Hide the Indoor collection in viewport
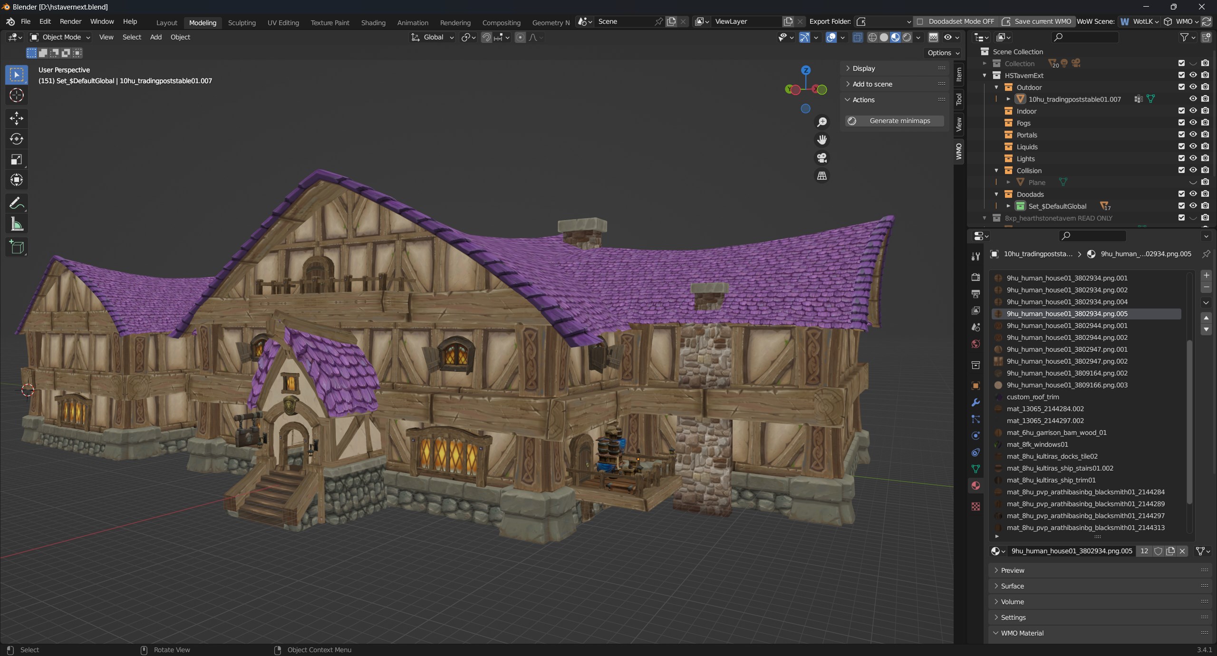The height and width of the screenshot is (656, 1217). tap(1193, 111)
